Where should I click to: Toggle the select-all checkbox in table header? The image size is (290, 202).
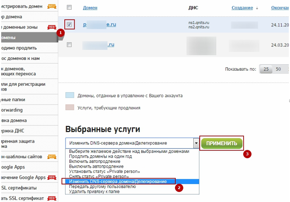coord(69,8)
